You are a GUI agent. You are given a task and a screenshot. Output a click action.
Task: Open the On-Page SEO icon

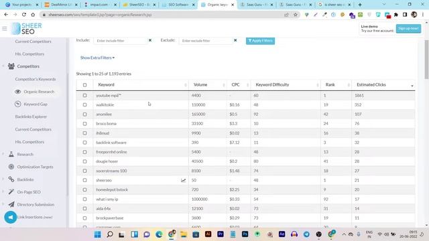[11, 192]
